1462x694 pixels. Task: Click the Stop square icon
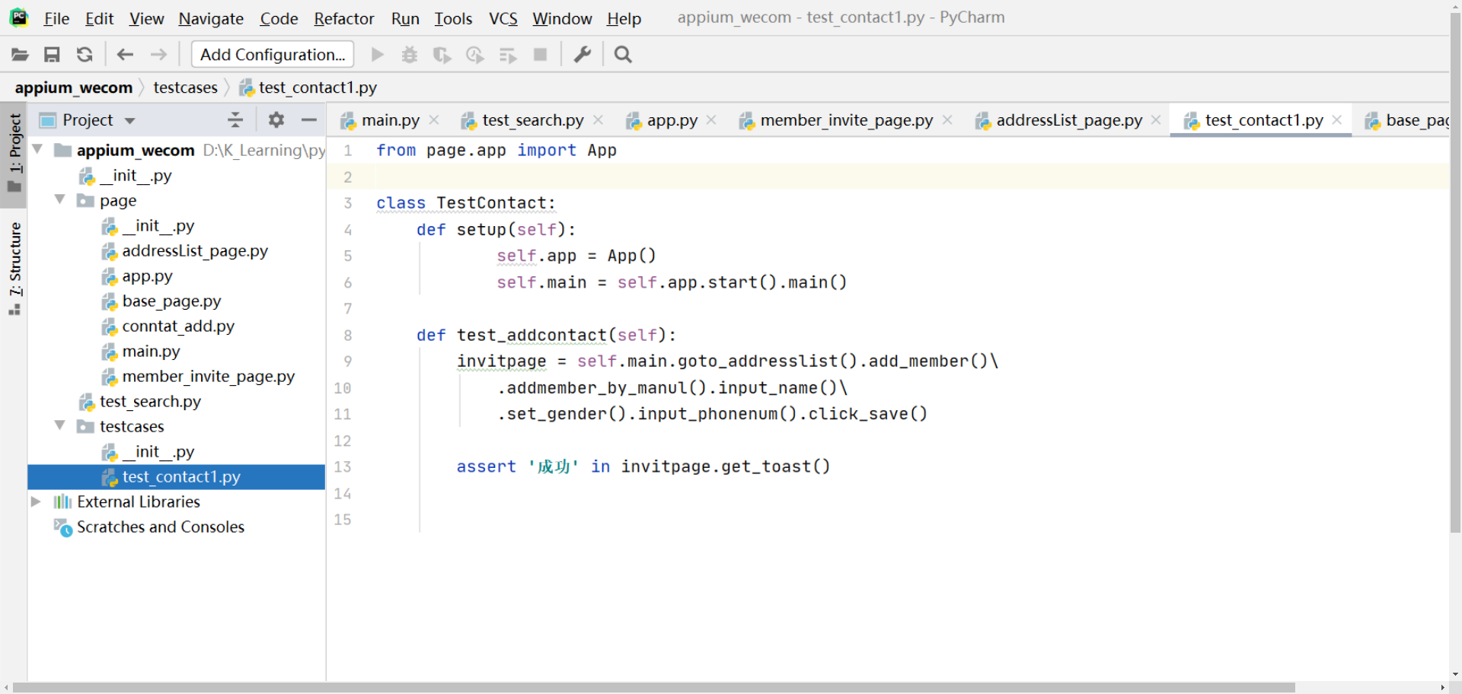pos(541,55)
